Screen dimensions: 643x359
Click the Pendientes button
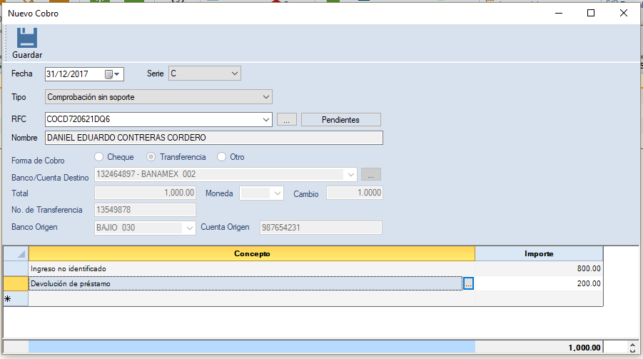point(340,120)
